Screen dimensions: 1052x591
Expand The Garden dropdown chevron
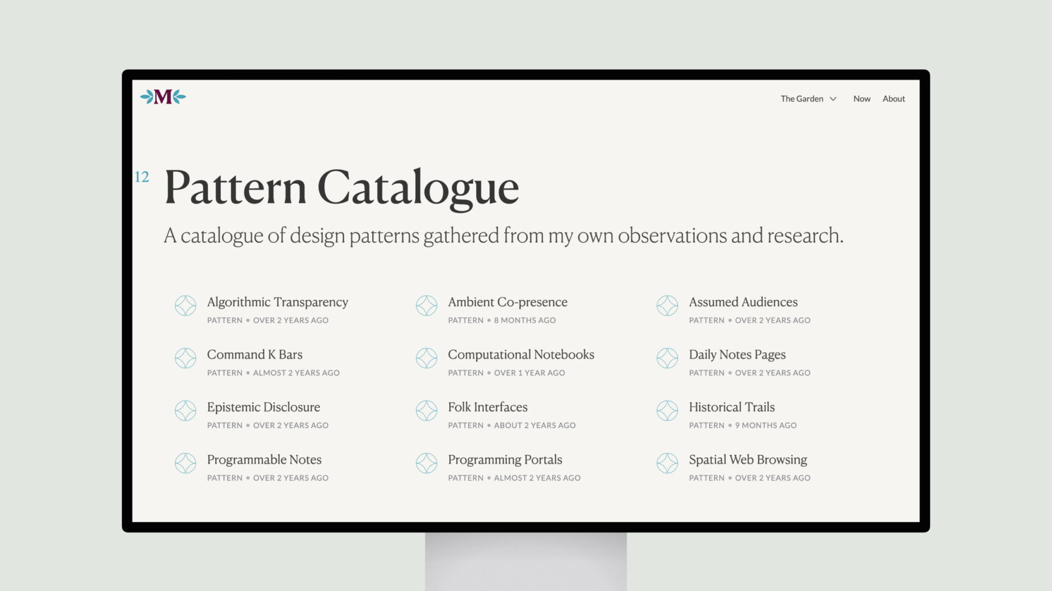pyautogui.click(x=833, y=99)
